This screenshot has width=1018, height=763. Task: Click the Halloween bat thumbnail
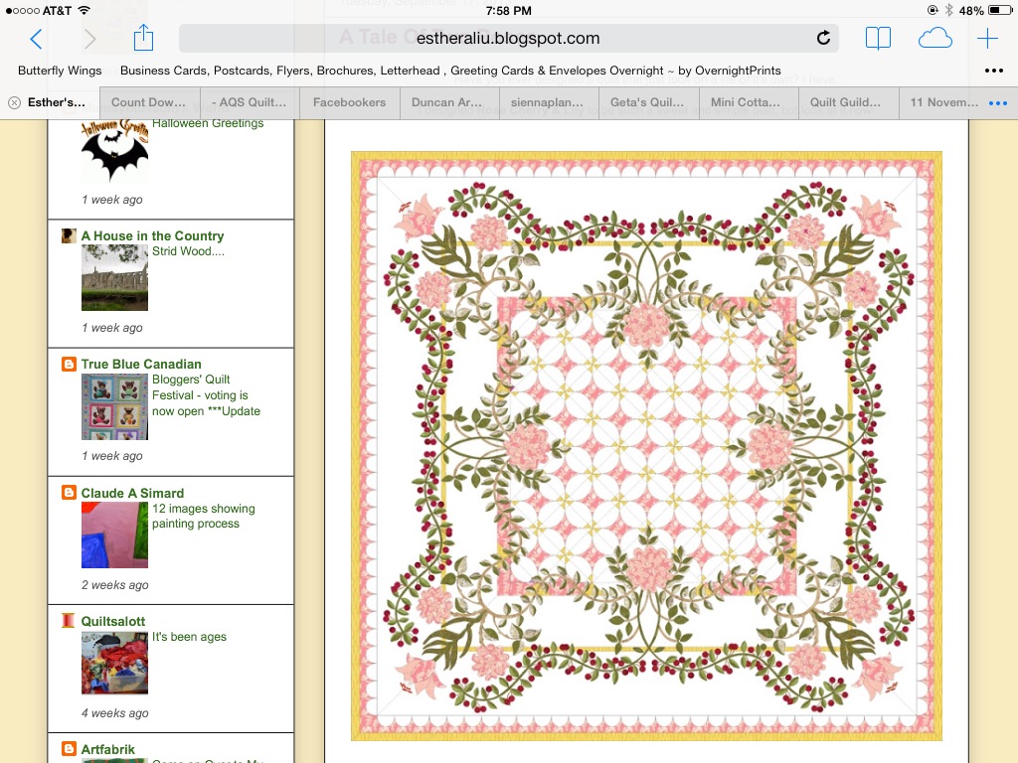coord(115,150)
